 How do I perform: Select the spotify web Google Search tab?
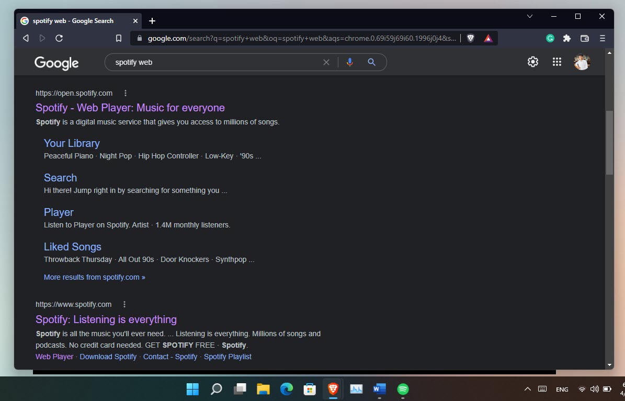pos(79,21)
